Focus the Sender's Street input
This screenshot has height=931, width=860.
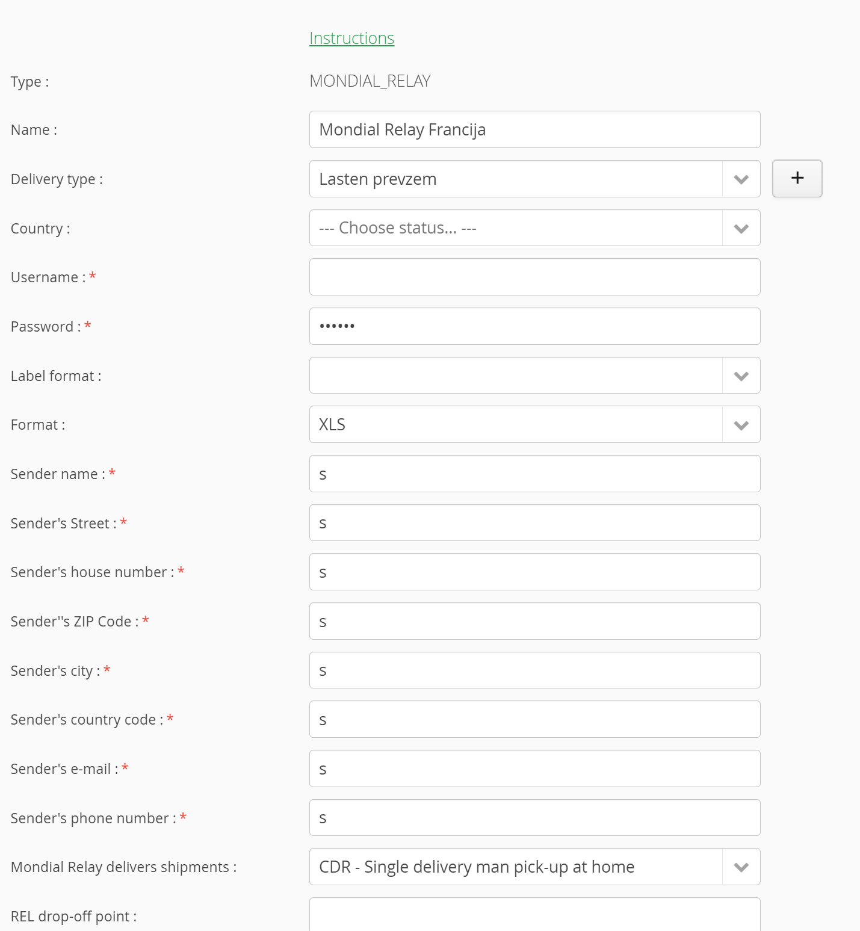tap(535, 523)
